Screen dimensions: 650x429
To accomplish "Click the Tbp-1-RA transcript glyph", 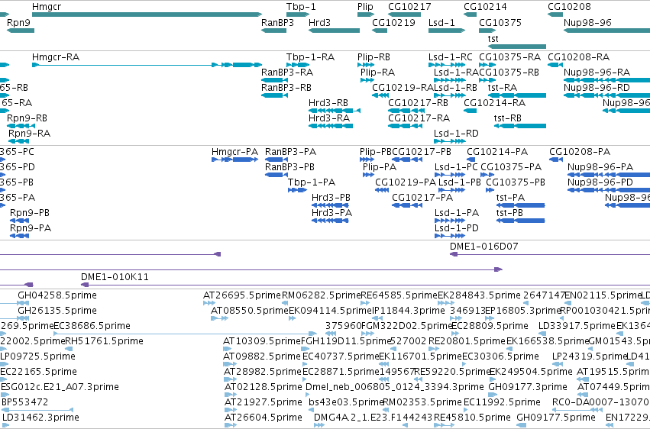I will tap(298, 65).
